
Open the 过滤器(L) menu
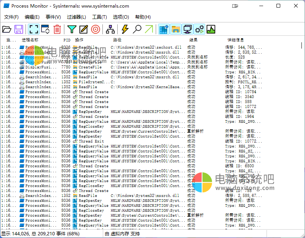click(77, 17)
